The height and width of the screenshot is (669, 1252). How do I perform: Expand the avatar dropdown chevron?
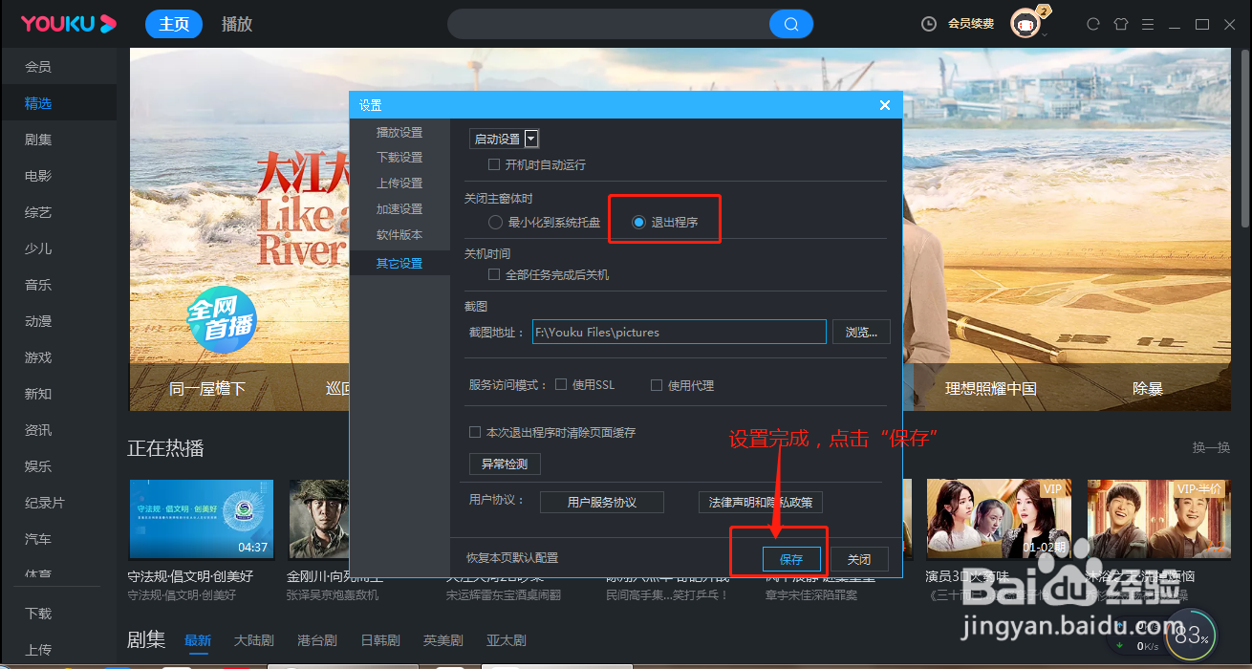coord(1046,34)
